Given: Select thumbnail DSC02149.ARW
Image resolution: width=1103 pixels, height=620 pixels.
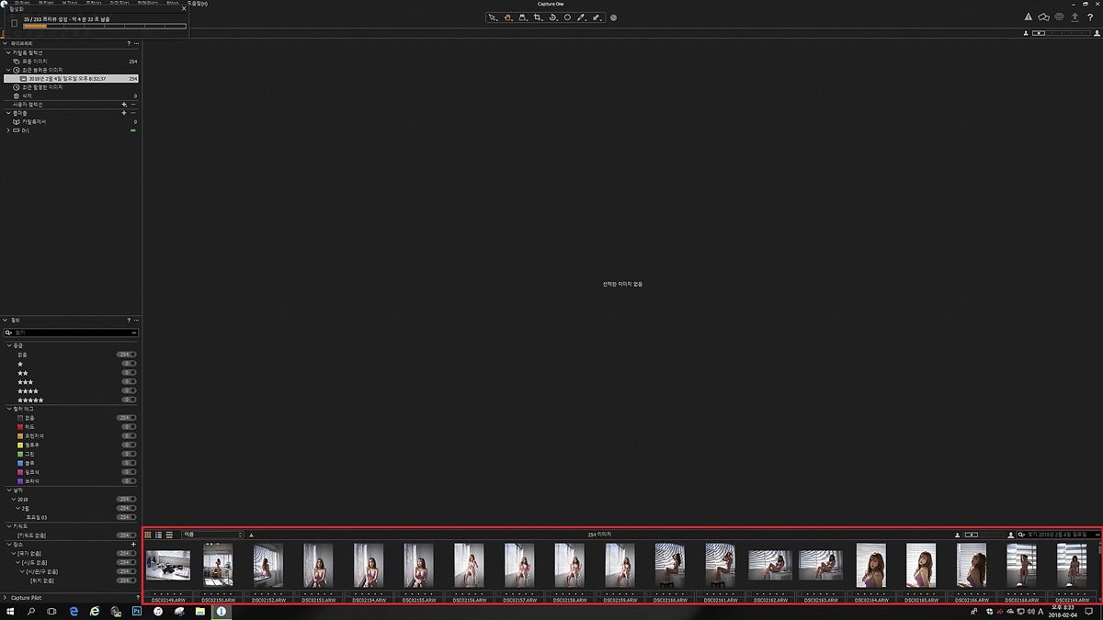Looking at the screenshot, I should click(x=168, y=565).
